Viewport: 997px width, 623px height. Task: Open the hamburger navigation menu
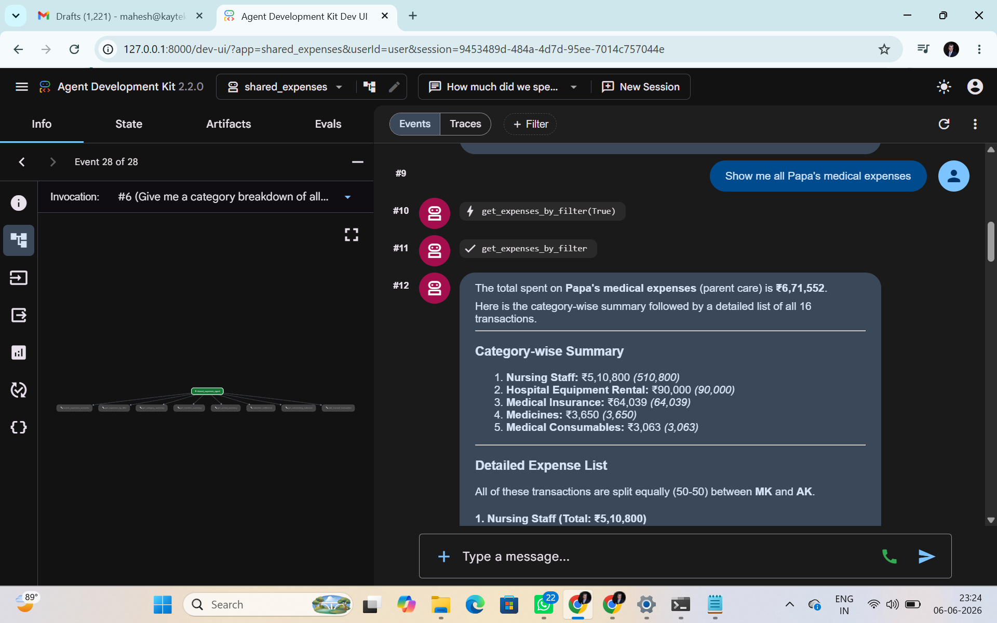coord(21,87)
